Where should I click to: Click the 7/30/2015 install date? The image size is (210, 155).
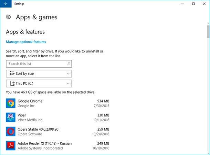101,106
